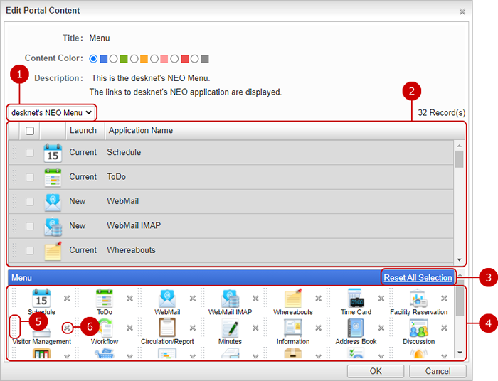The height and width of the screenshot is (381, 498).
Task: Choose the green content color radio button
Action: pos(113,59)
